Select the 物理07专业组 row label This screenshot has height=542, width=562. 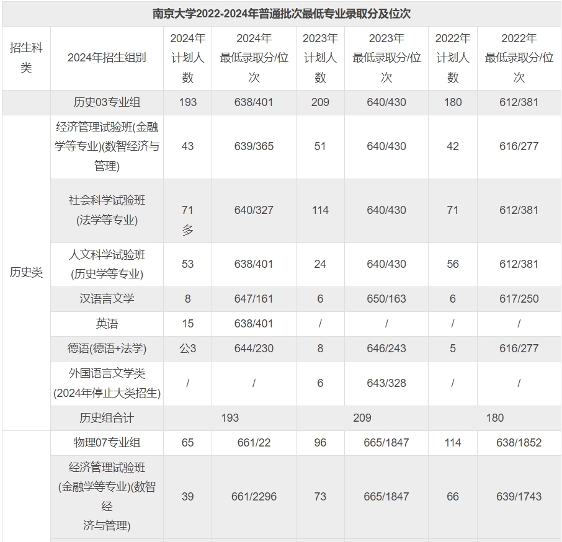click(107, 443)
